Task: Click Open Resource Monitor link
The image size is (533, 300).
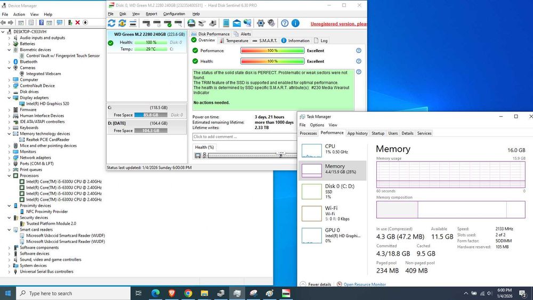Action: click(x=365, y=285)
